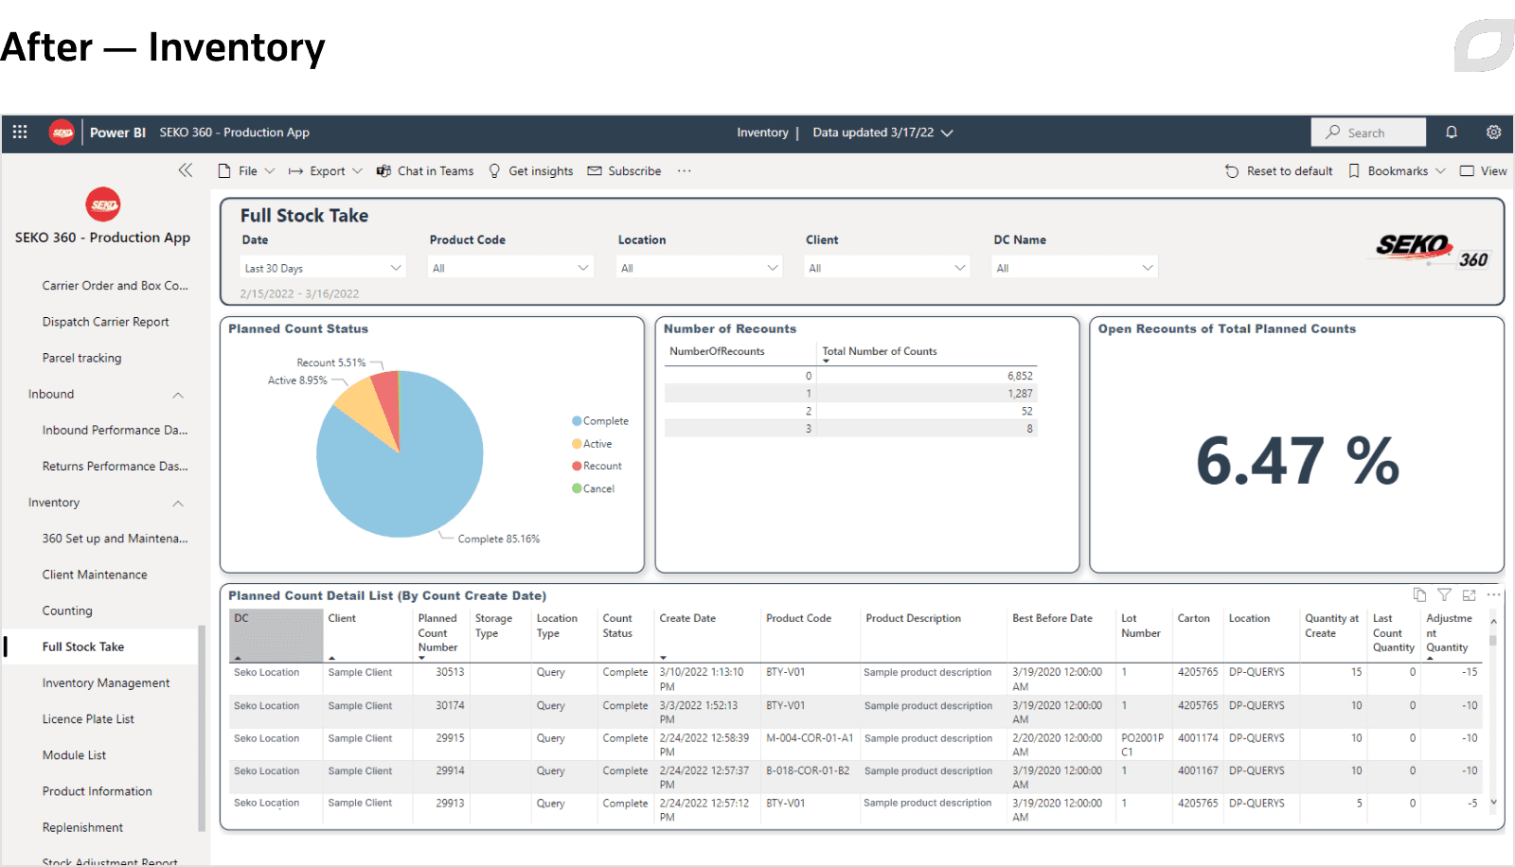Click Recount legend swatch

pos(577,466)
